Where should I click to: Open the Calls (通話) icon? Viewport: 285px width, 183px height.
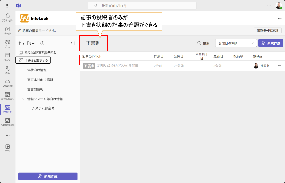[x=8, y=69]
